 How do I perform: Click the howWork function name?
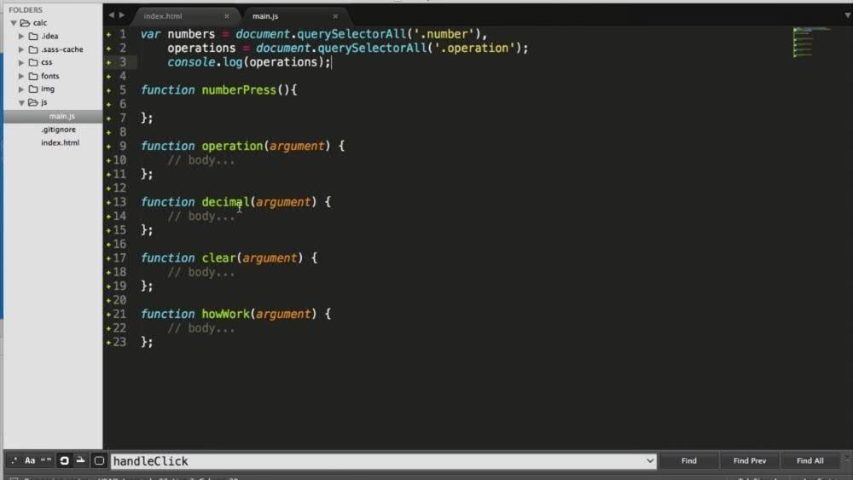coord(225,315)
